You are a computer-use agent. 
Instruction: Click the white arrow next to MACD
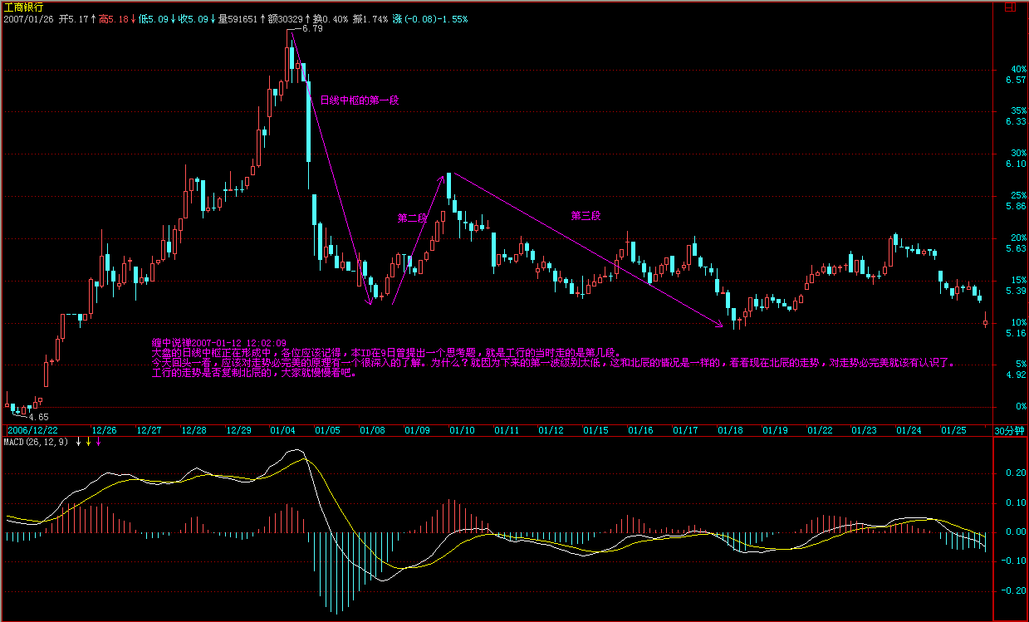click(79, 442)
